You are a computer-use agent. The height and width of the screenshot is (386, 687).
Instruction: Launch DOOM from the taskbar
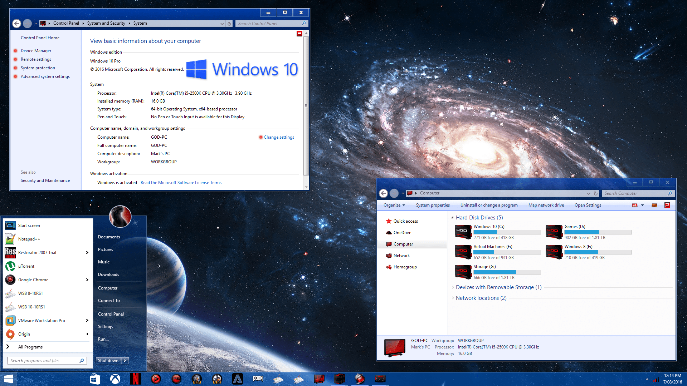tap(258, 379)
